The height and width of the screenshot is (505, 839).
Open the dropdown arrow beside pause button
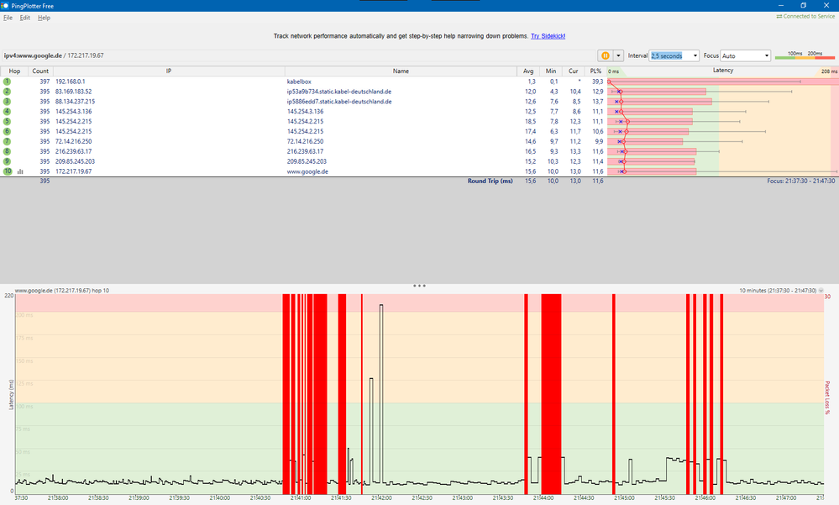619,55
